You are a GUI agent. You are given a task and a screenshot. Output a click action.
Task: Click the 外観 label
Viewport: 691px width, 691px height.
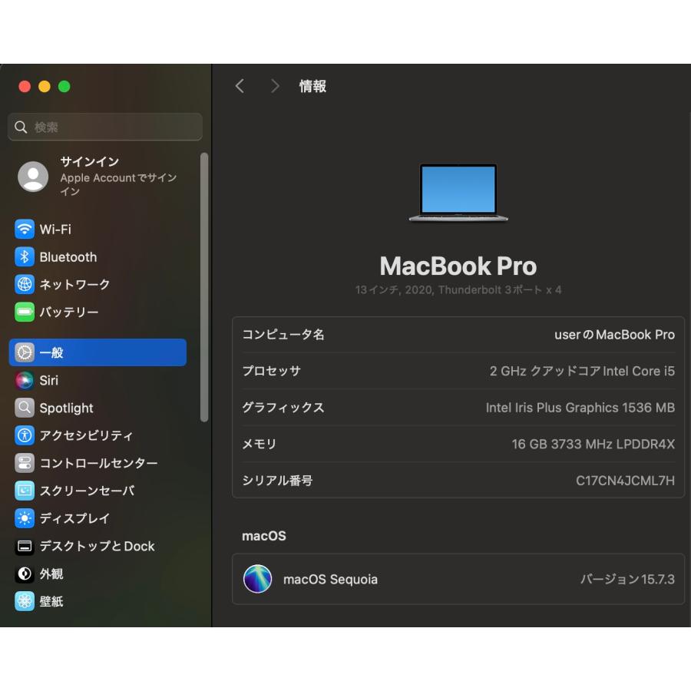click(x=51, y=574)
